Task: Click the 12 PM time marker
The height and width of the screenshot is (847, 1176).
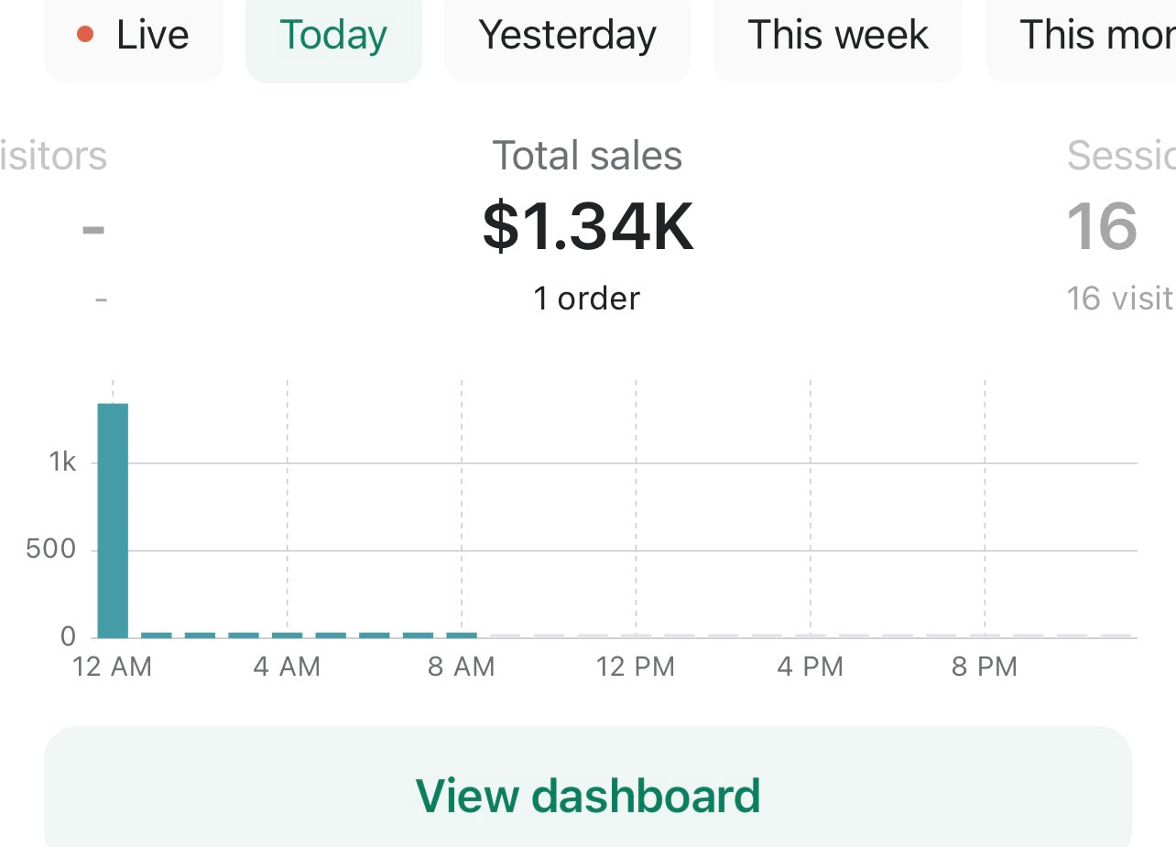Action: (636, 667)
